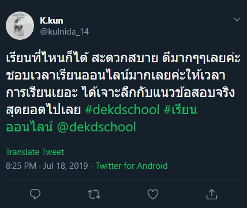
Task: Open K.kun's profile picture
Action: click(x=20, y=26)
